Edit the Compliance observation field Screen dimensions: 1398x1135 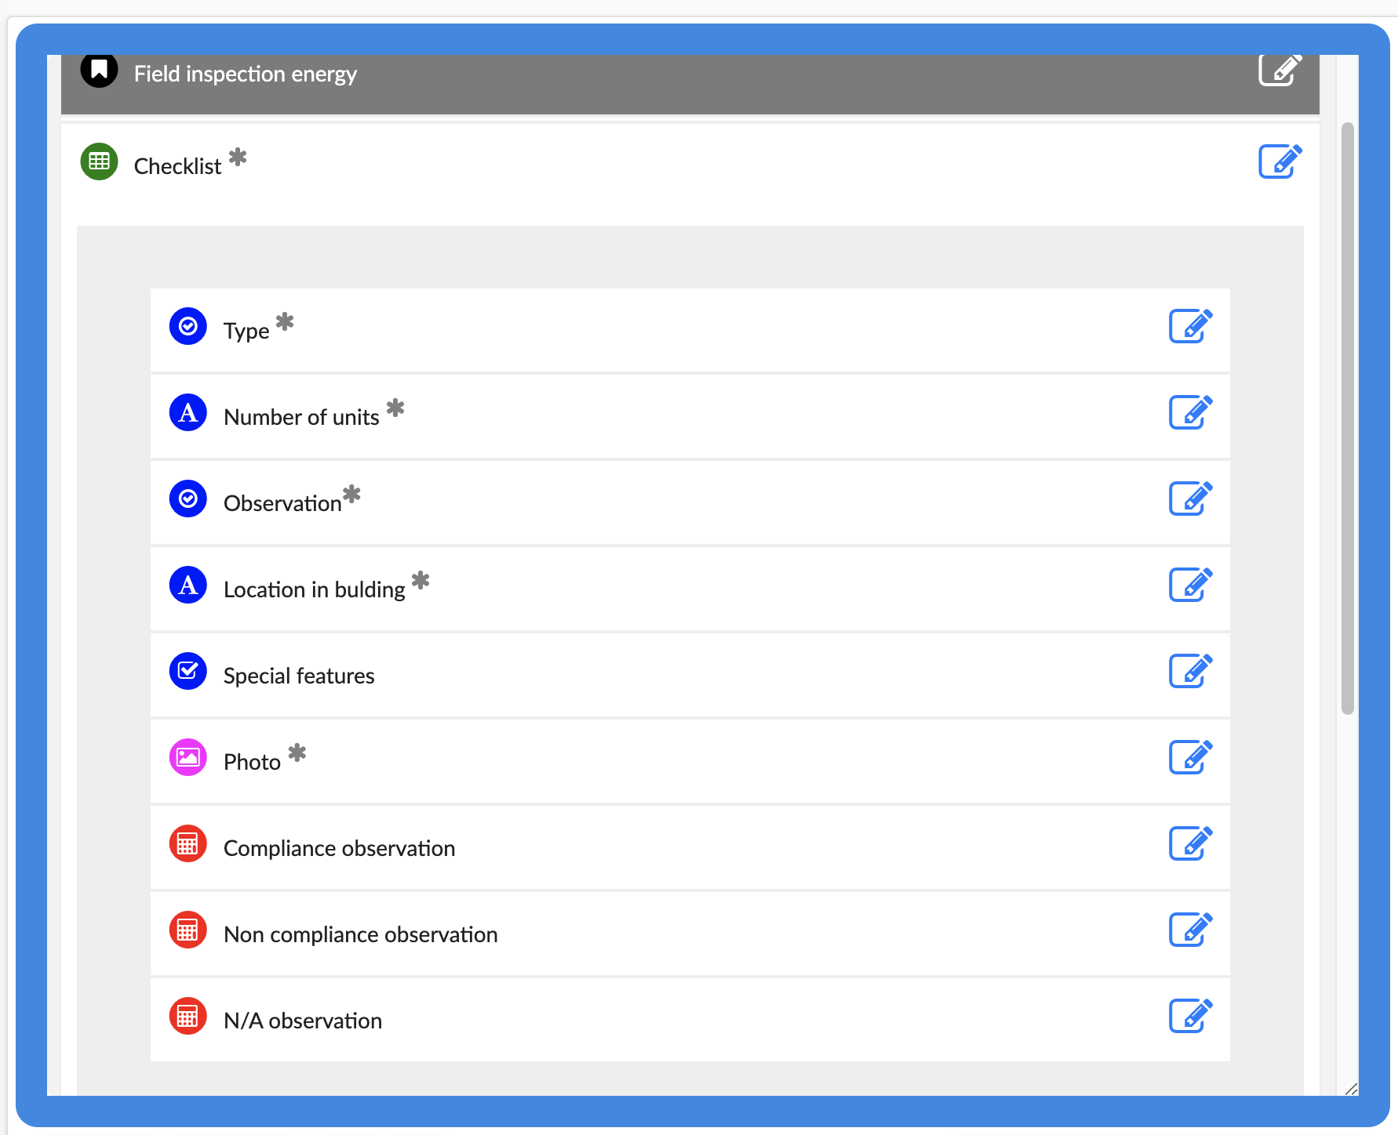tap(1190, 843)
